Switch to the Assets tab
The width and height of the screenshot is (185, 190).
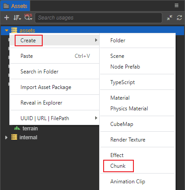click(x=16, y=6)
